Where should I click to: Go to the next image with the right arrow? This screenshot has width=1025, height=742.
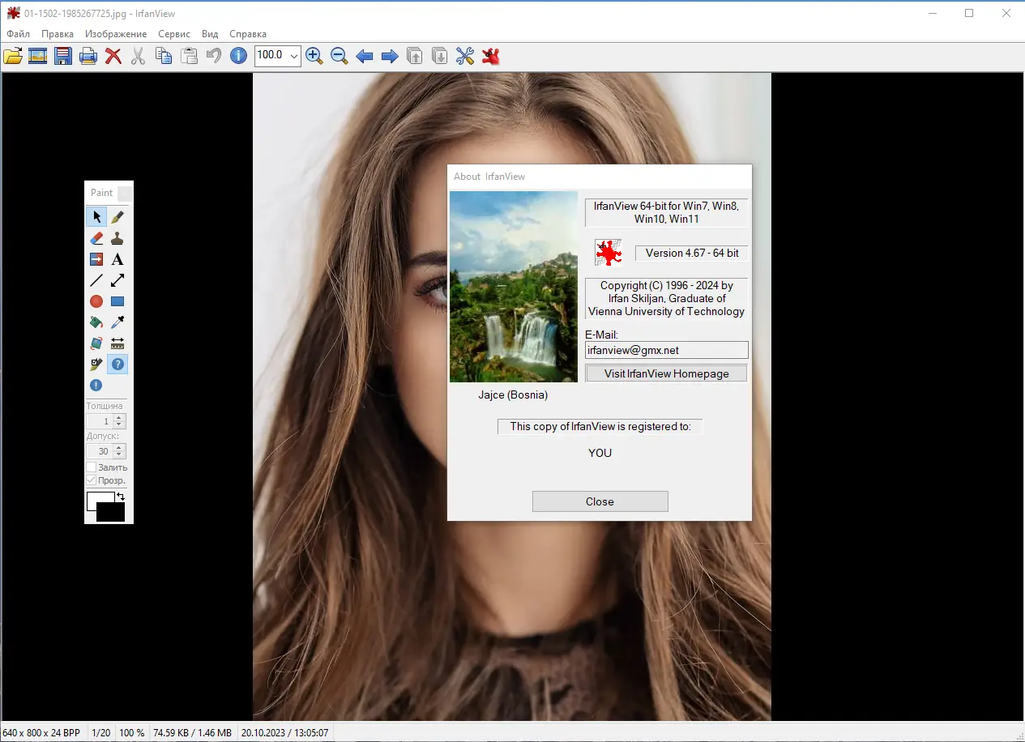[x=390, y=56]
